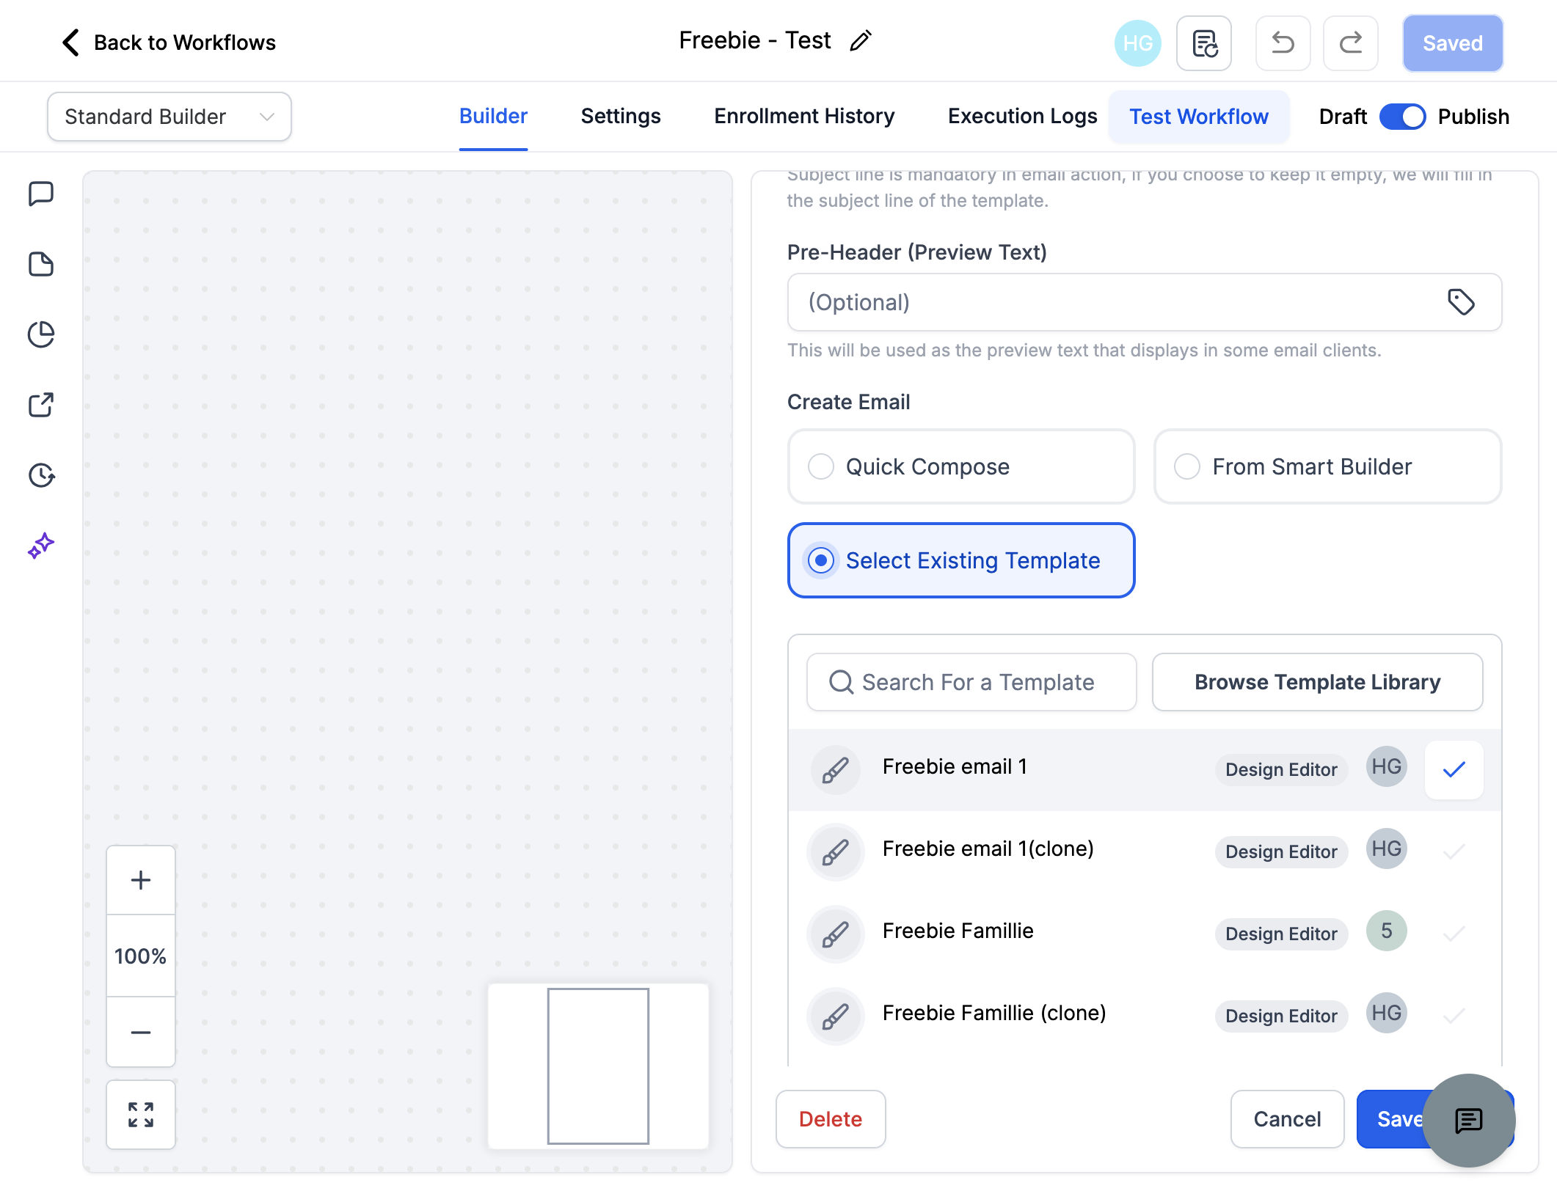This screenshot has height=1191, width=1557.
Task: Zoom in the canvas with plus
Action: [x=141, y=880]
